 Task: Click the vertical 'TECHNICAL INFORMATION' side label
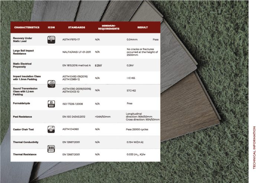click(x=254, y=148)
